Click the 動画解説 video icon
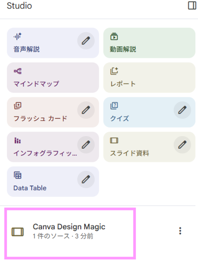 pos(114,37)
